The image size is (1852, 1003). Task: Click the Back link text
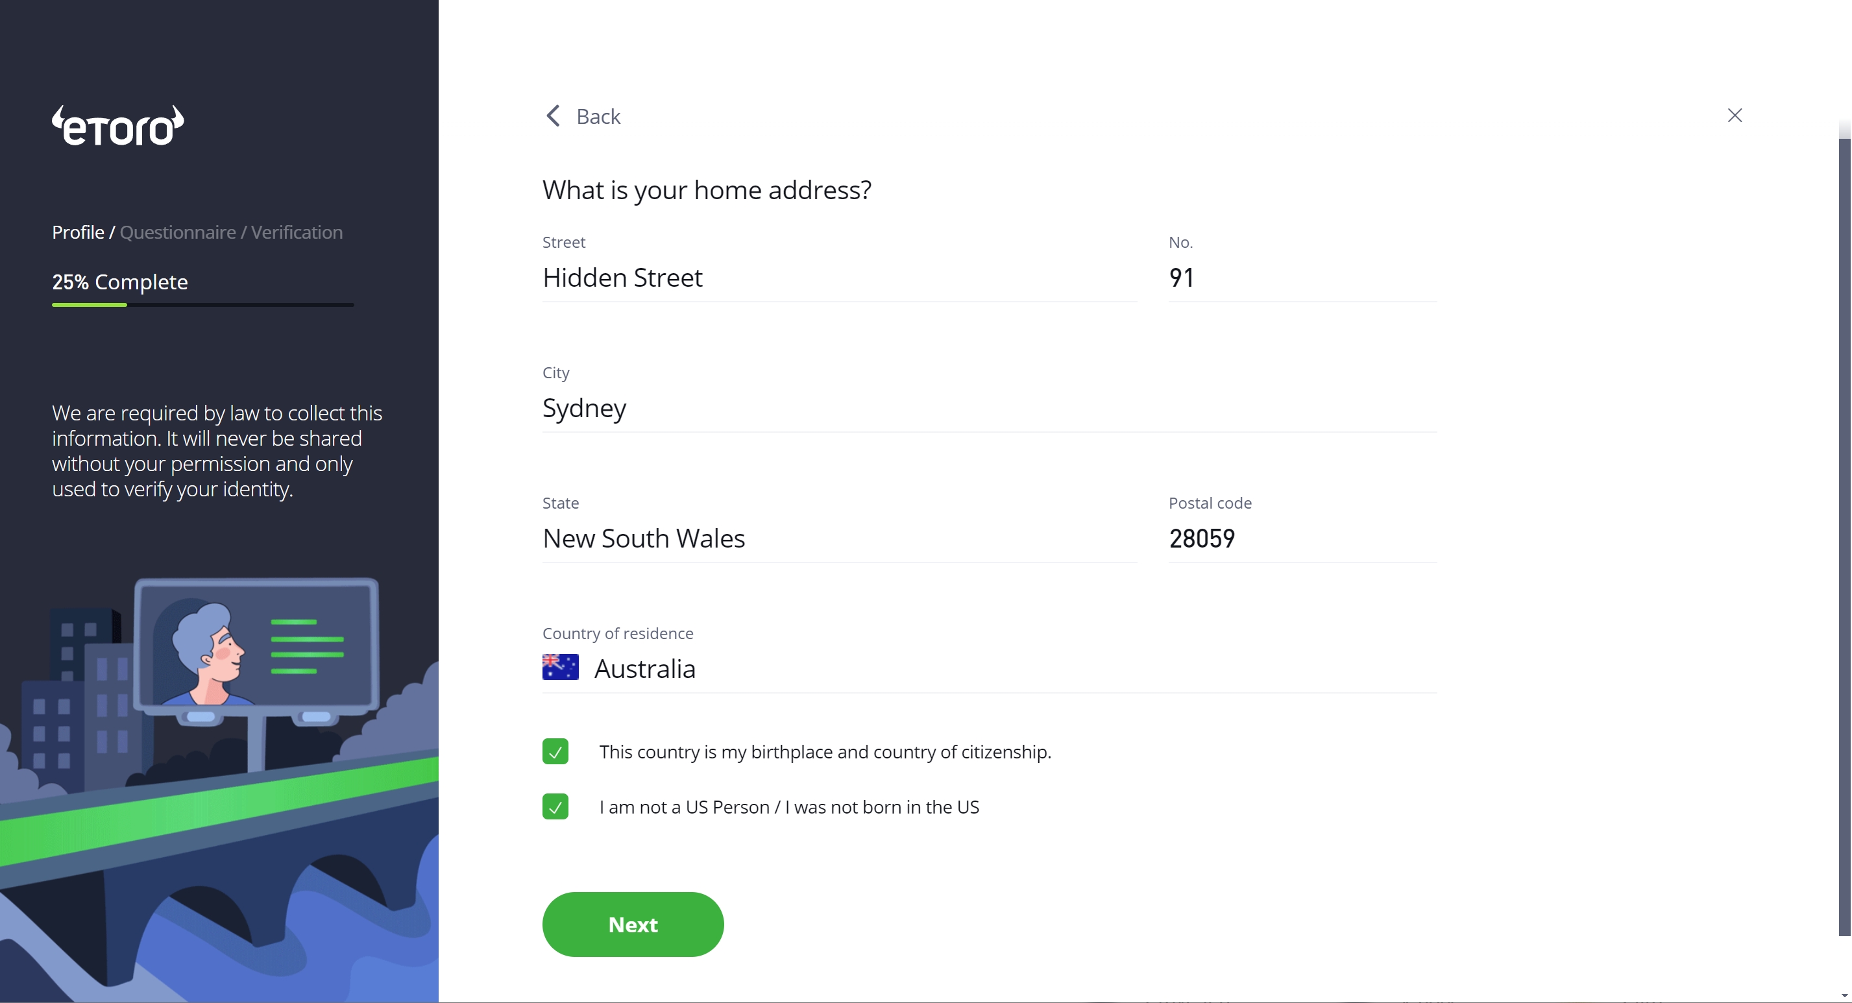[x=598, y=117]
